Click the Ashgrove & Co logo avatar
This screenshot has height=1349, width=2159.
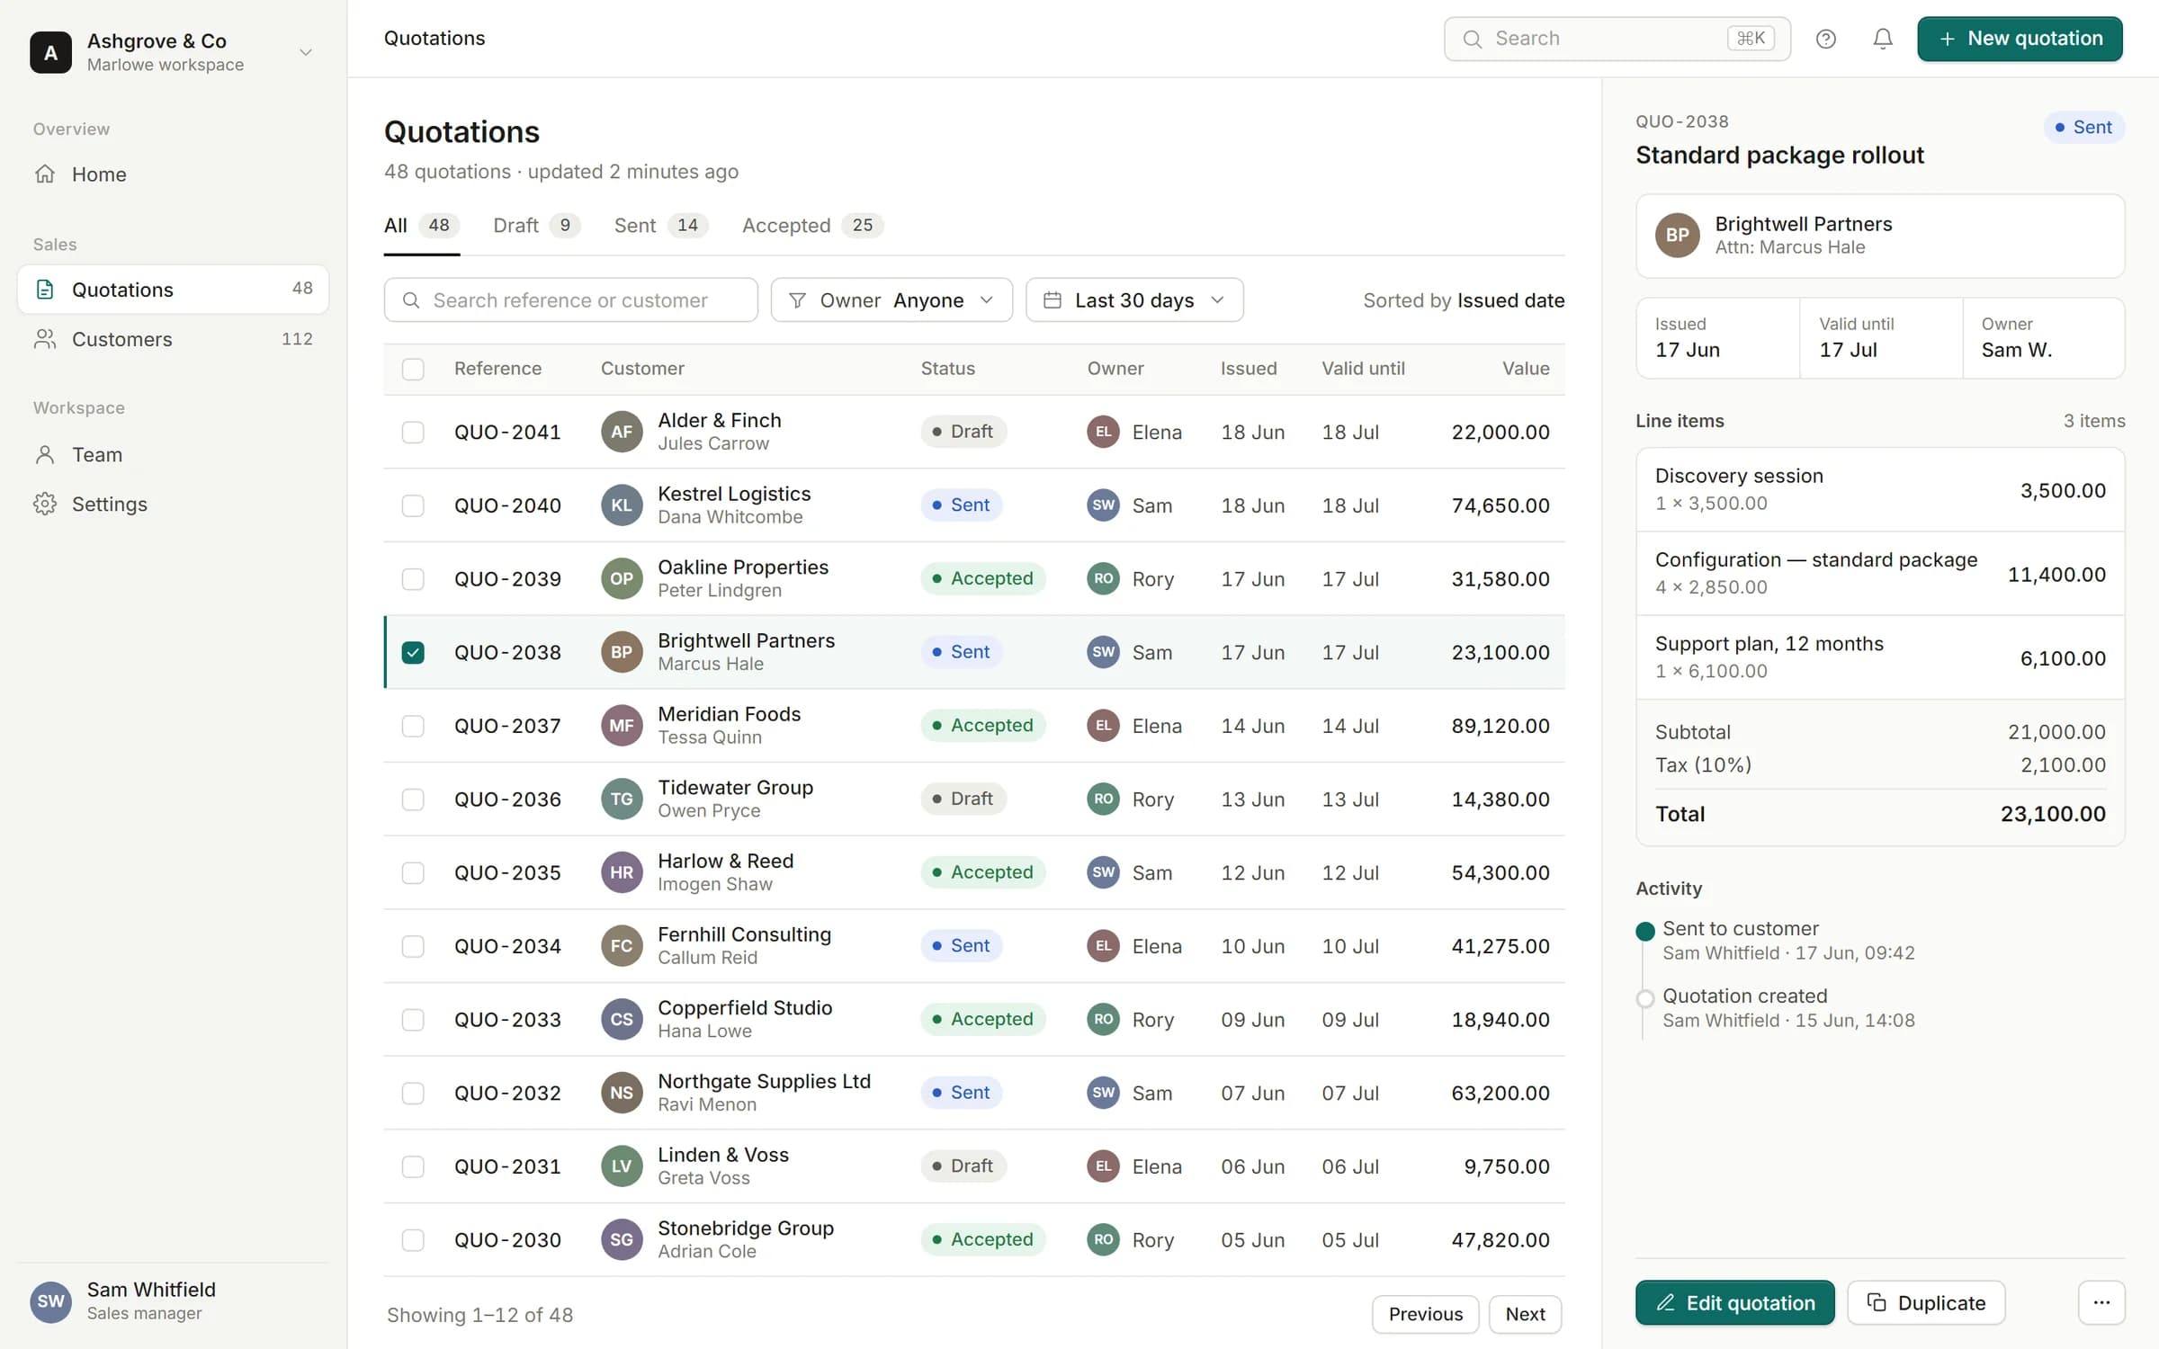[x=51, y=52]
